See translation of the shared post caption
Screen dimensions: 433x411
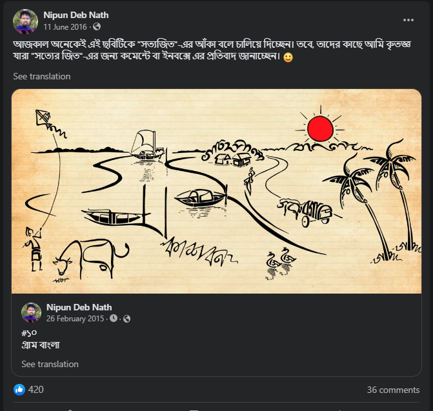[50, 364]
